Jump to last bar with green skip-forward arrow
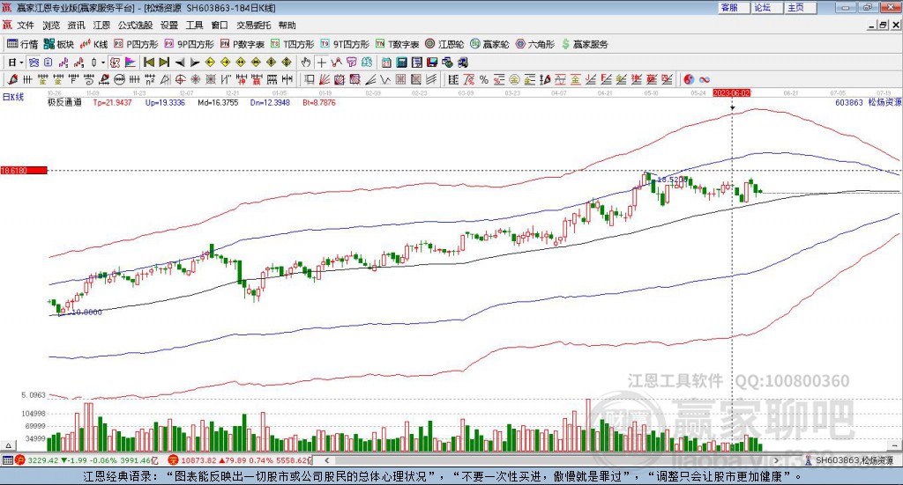903x485 pixels. tap(164, 62)
